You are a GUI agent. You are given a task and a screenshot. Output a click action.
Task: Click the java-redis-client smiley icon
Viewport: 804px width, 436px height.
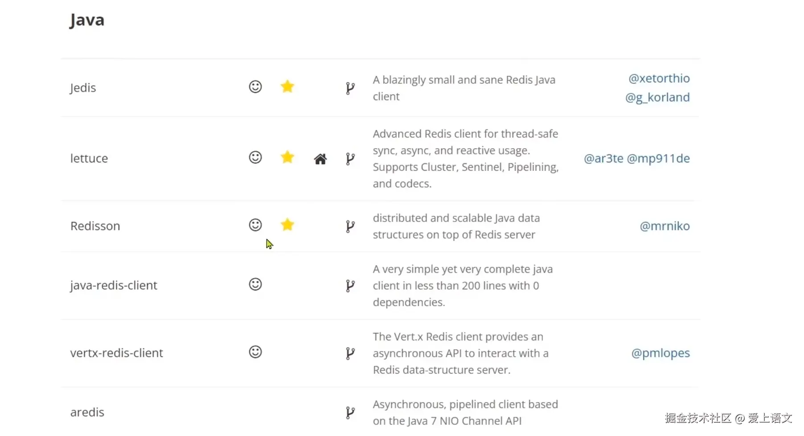coord(255,284)
